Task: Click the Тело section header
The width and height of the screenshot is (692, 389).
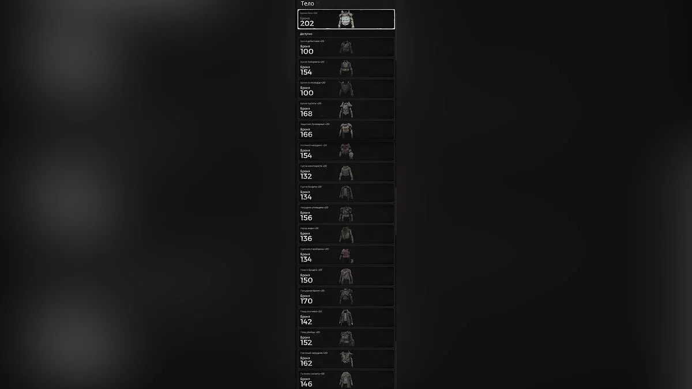Action: click(x=307, y=3)
